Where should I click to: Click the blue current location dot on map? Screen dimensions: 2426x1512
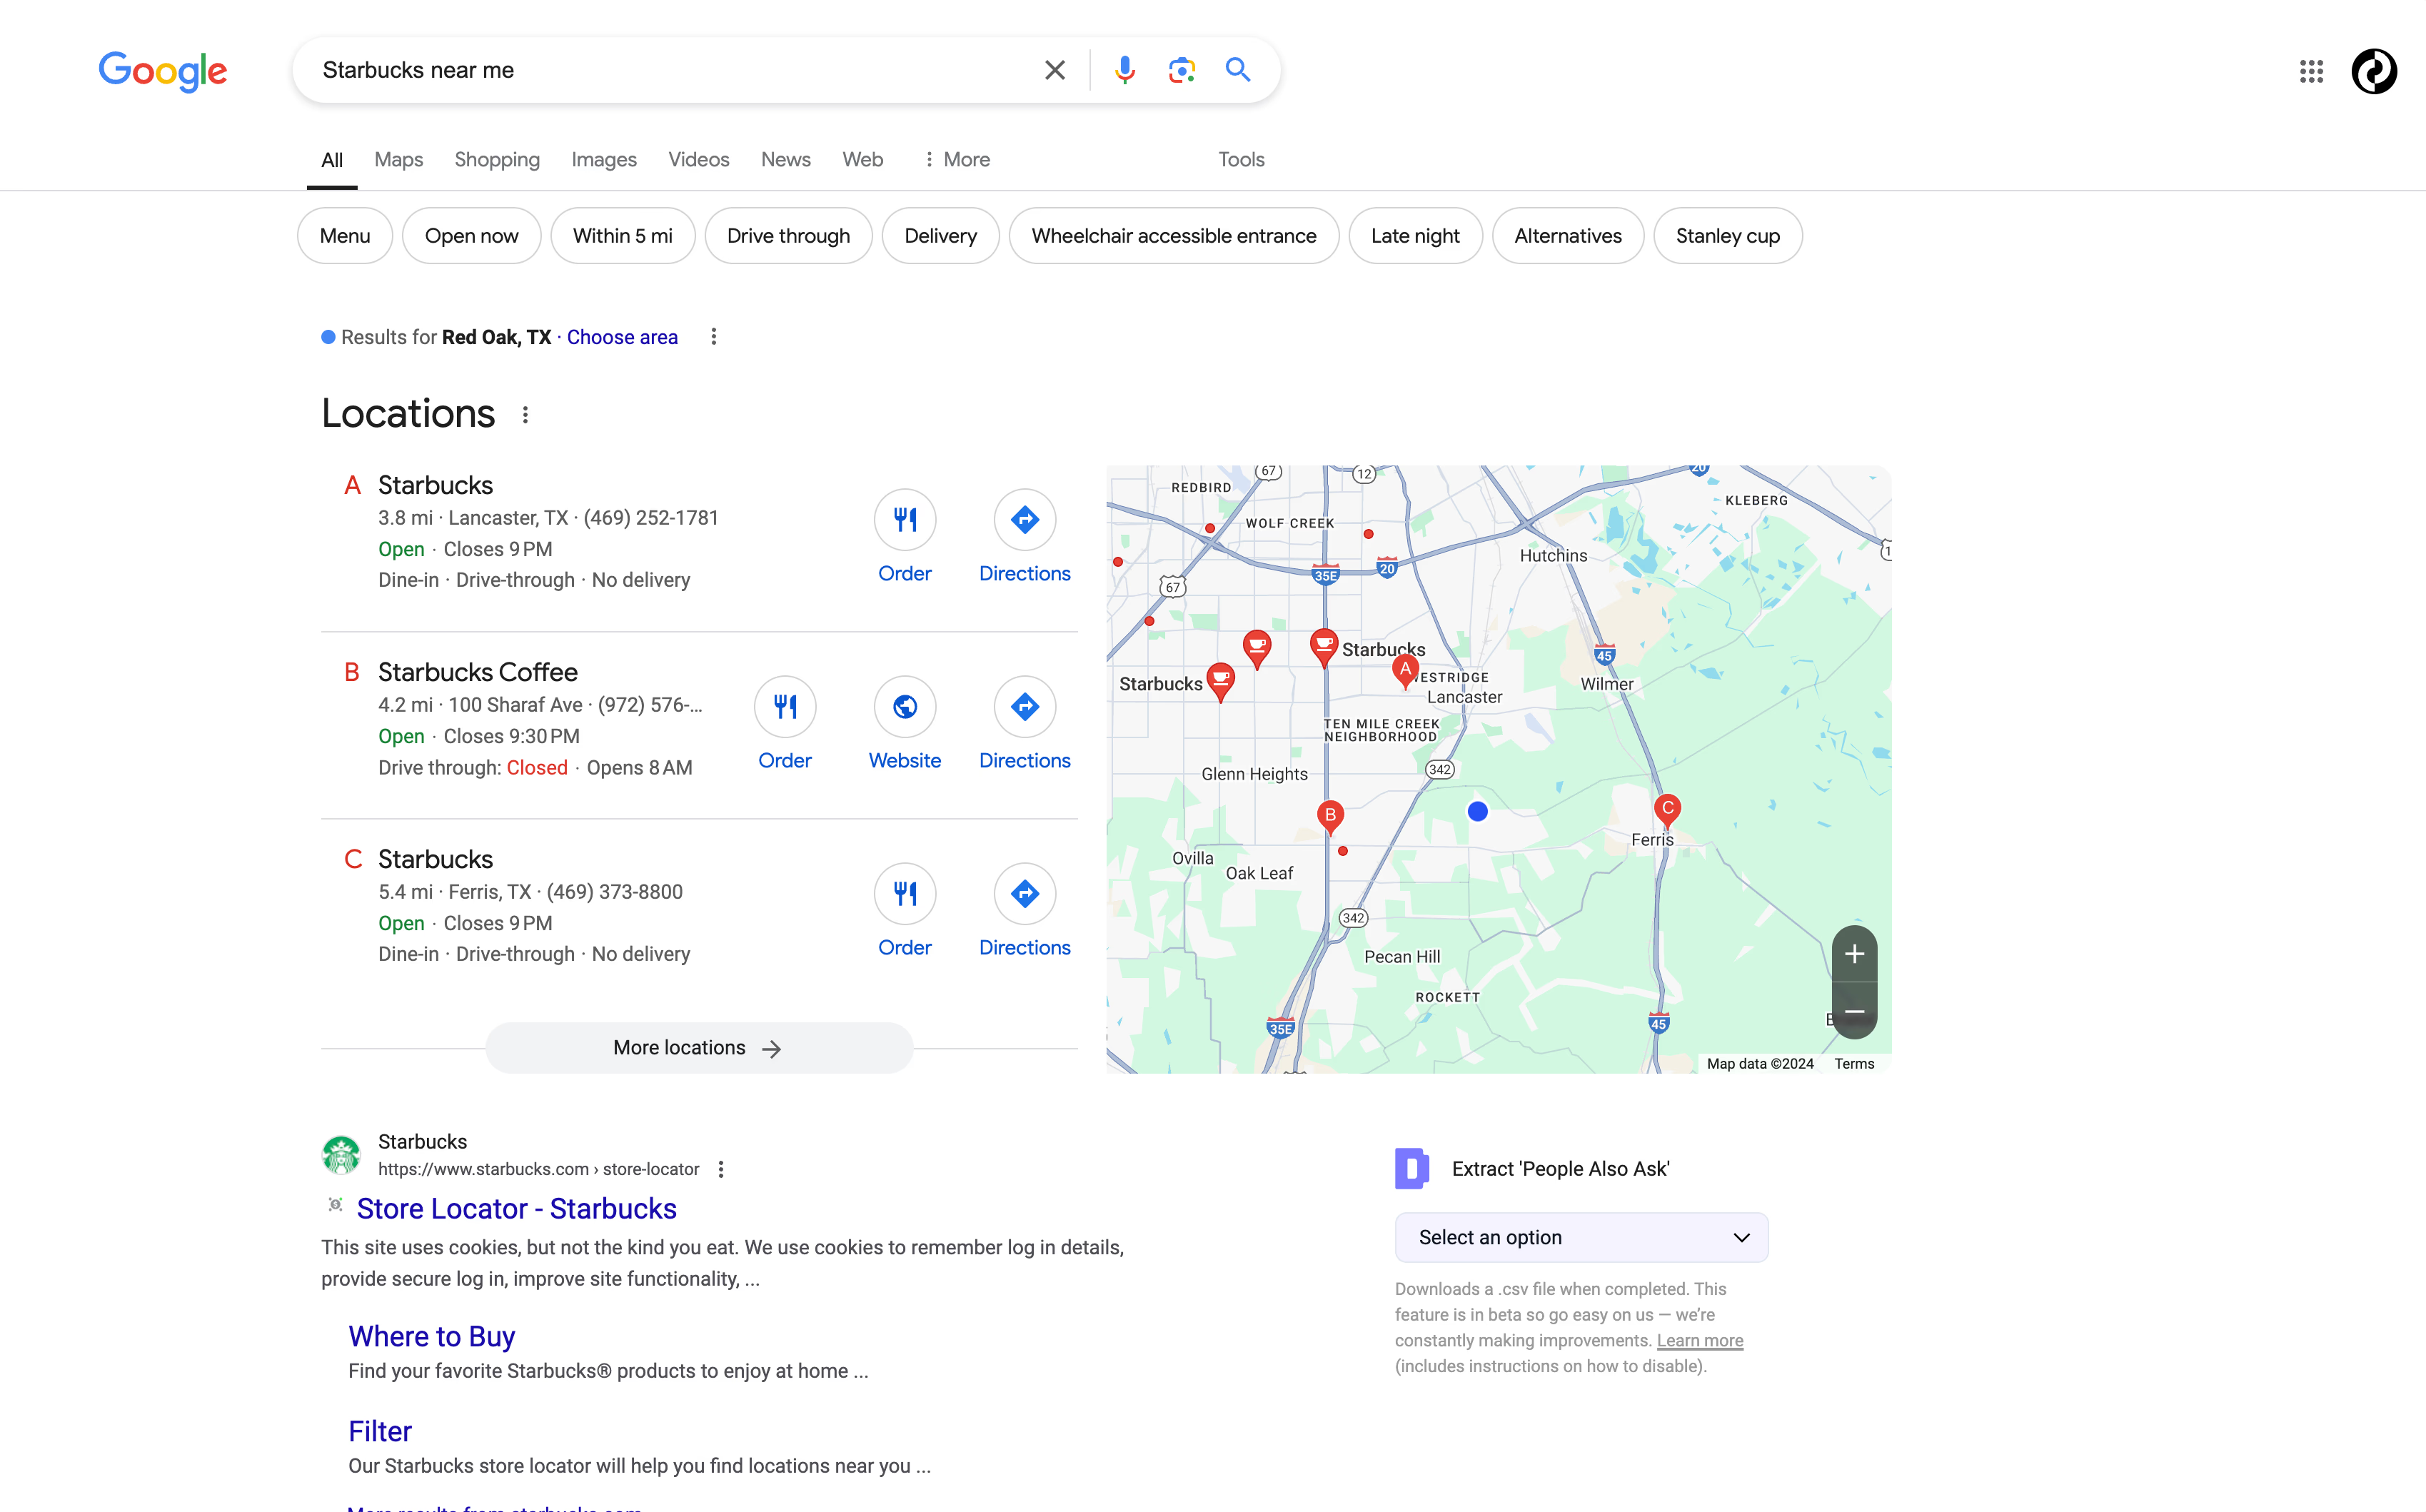tap(1478, 811)
